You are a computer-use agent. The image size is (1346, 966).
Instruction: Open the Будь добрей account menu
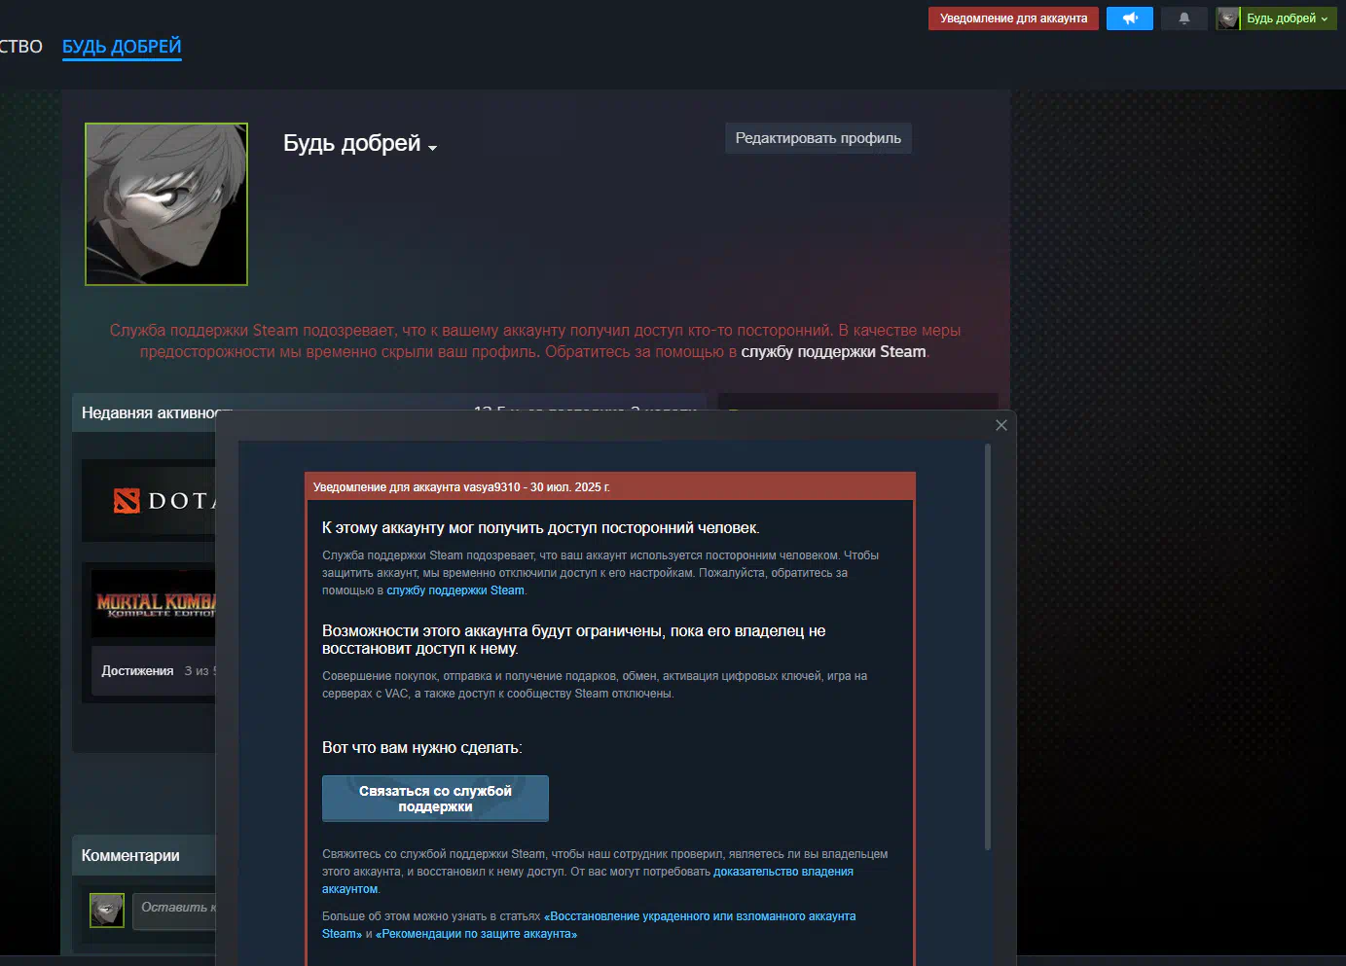pos(1288,18)
